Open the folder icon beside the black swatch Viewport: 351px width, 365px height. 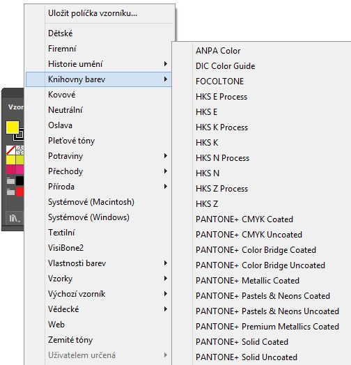pyautogui.click(x=10, y=180)
